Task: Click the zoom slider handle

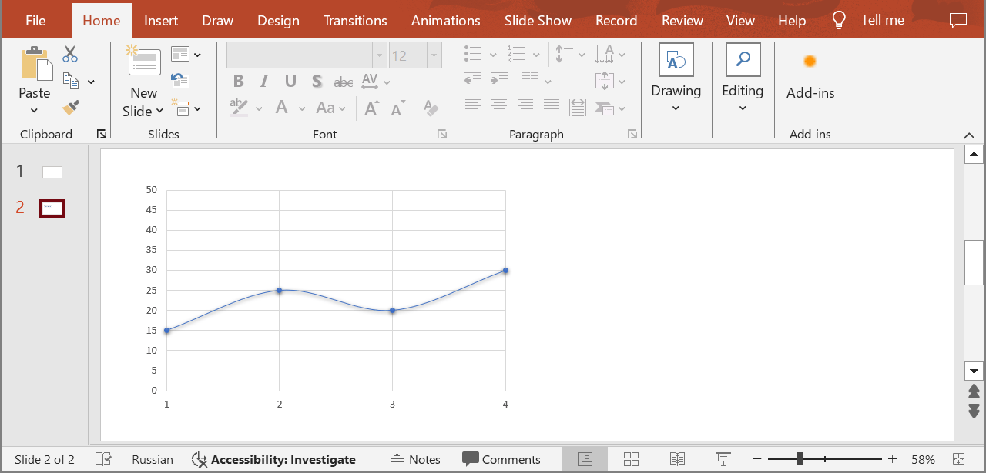Action: click(800, 459)
